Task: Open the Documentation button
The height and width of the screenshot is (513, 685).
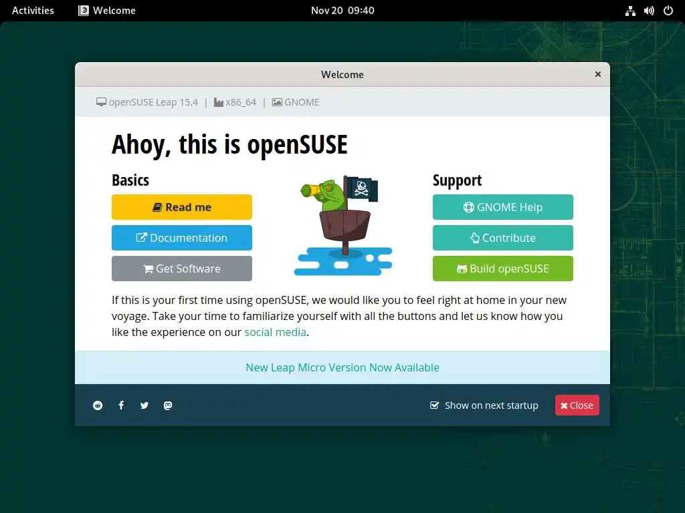Action: point(182,238)
